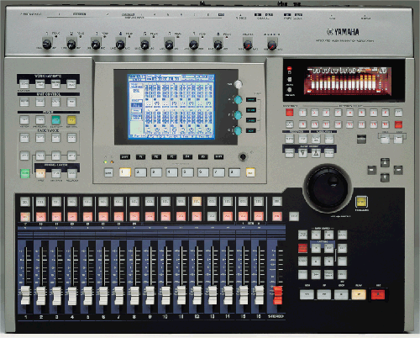Stop the transport with the STOP button

341,294
